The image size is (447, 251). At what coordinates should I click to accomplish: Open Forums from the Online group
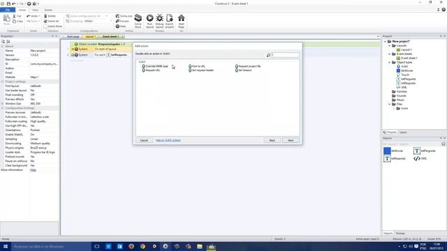point(122,22)
